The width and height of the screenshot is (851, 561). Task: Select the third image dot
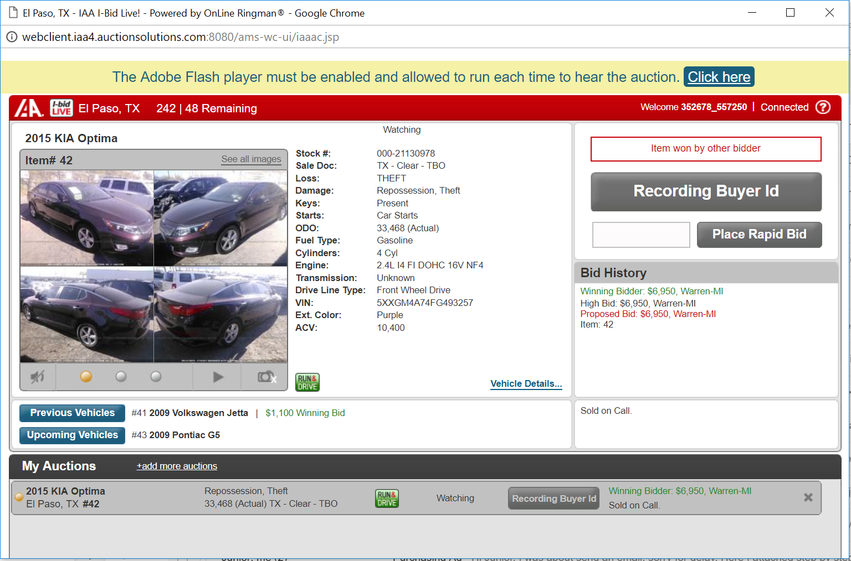pos(156,377)
